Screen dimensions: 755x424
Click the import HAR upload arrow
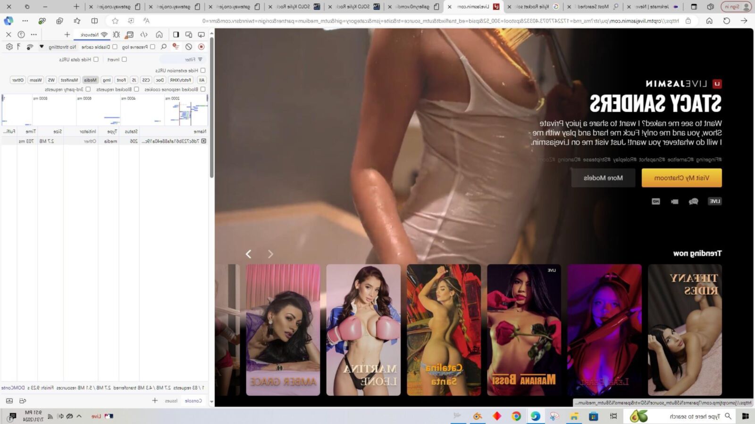pyautogui.click(x=19, y=47)
